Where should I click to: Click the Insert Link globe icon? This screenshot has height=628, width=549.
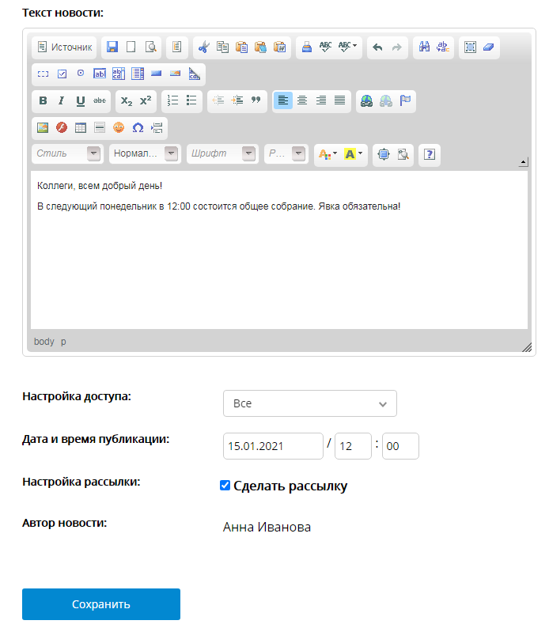point(366,100)
